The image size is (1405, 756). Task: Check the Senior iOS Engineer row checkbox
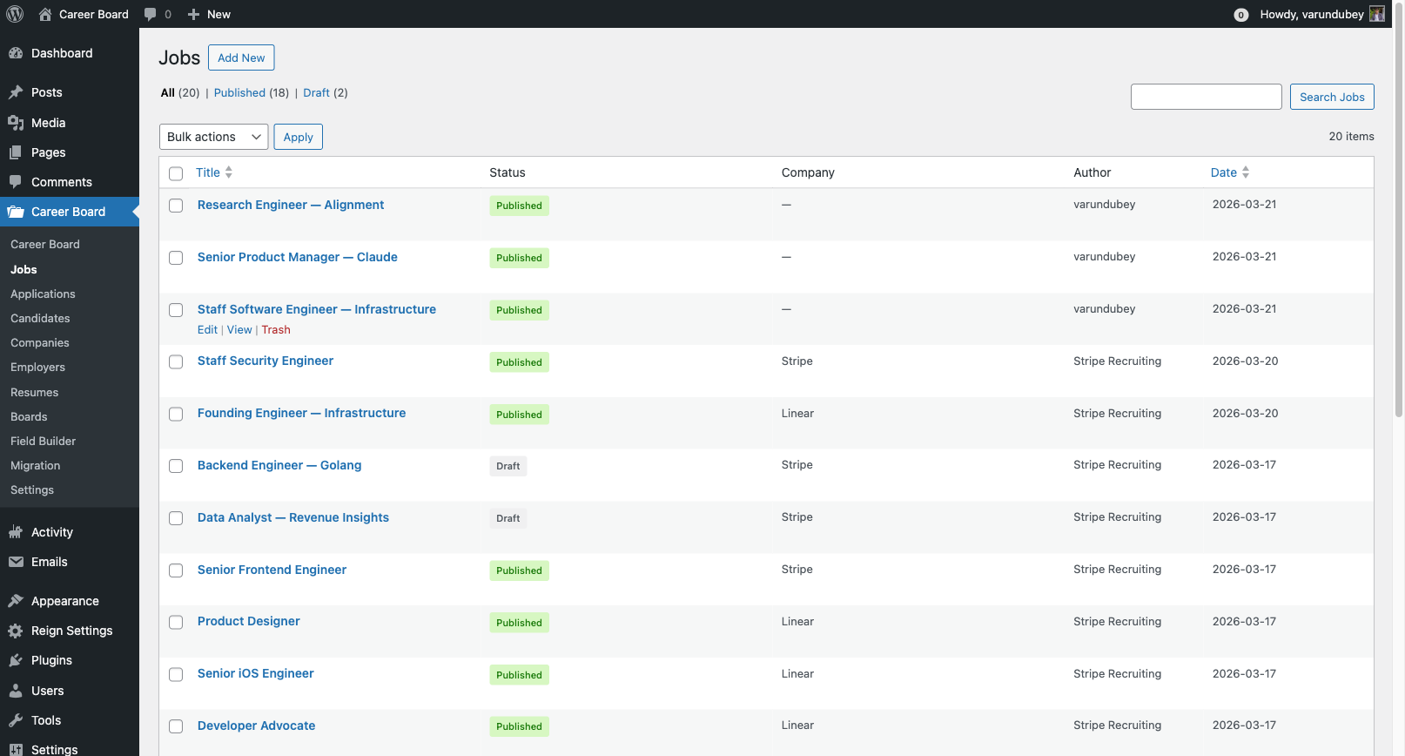tap(176, 675)
